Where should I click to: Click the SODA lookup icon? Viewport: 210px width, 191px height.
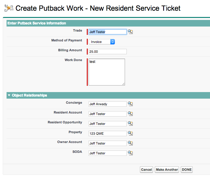[x=130, y=153]
